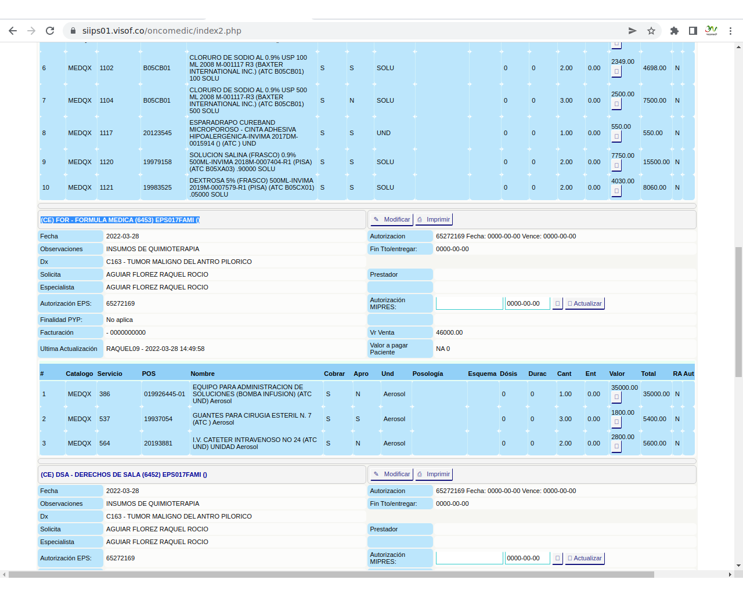Click the browser back arrow
The width and height of the screenshot is (743, 594).
13,31
